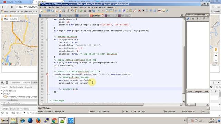
Task: Collapse the file:// tree node
Action: click(1, 94)
